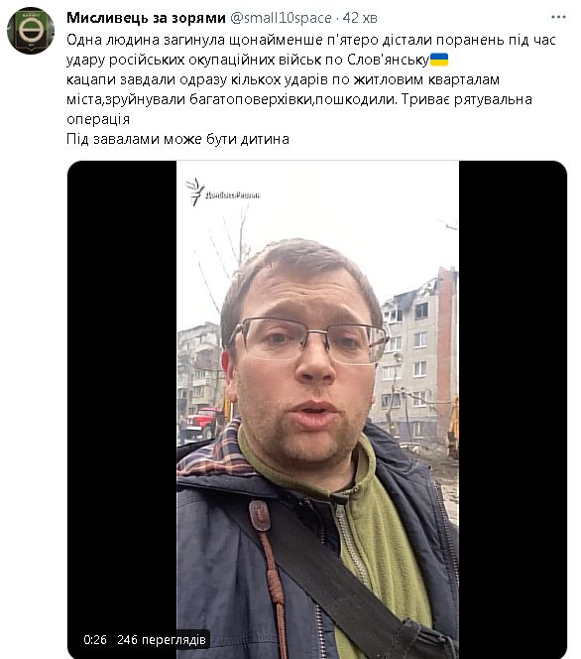Screen dimensions: 581x659
Task: Click the right black bar of the video
Action: [513, 410]
